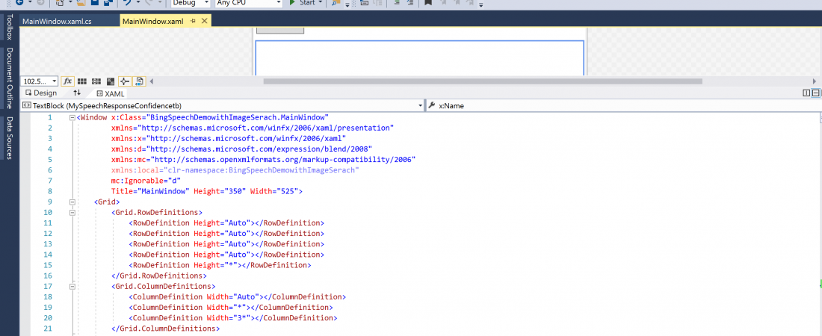The height and width of the screenshot is (336, 822).
Task: Switch to vertical split view
Action: coord(806,93)
